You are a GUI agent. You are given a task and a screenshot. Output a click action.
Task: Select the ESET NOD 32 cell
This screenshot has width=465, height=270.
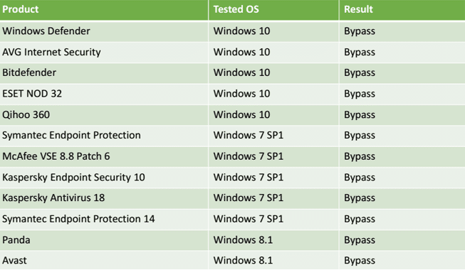(104, 94)
